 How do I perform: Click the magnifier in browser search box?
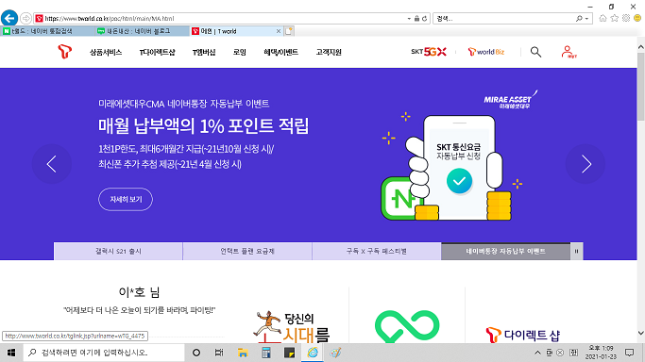(579, 19)
